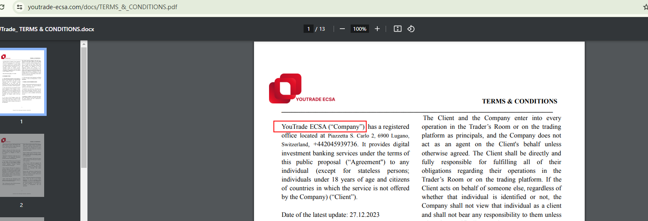The width and height of the screenshot is (648, 221).
Task: Click the 100% zoom level field
Action: tap(360, 29)
